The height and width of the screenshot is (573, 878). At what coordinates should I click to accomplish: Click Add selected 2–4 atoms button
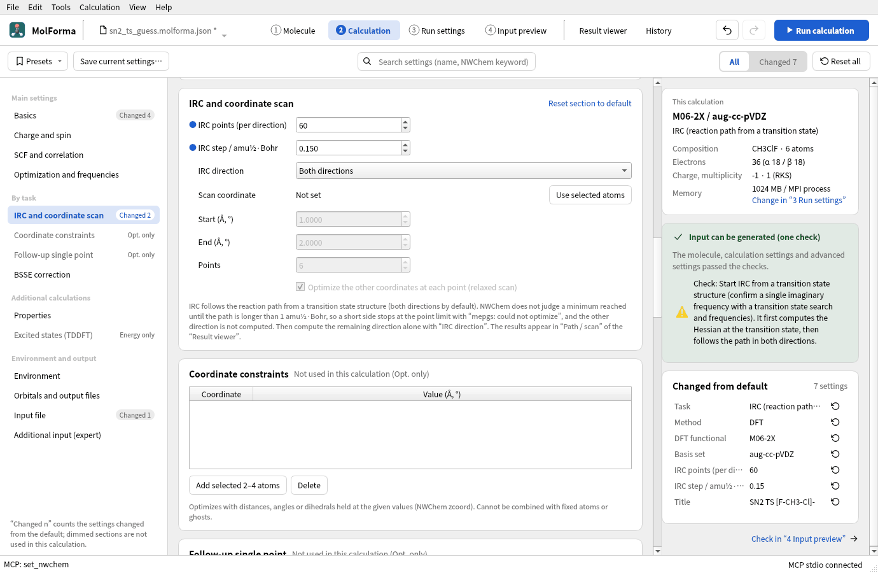tap(238, 485)
